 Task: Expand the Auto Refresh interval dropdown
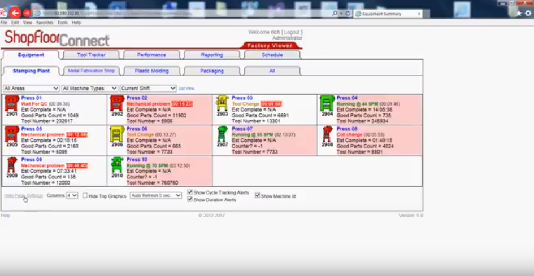click(155, 196)
